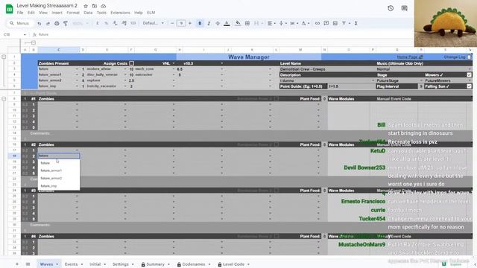477x268 pixels.
Task: Increase font size with plus button
Action: pos(190,23)
